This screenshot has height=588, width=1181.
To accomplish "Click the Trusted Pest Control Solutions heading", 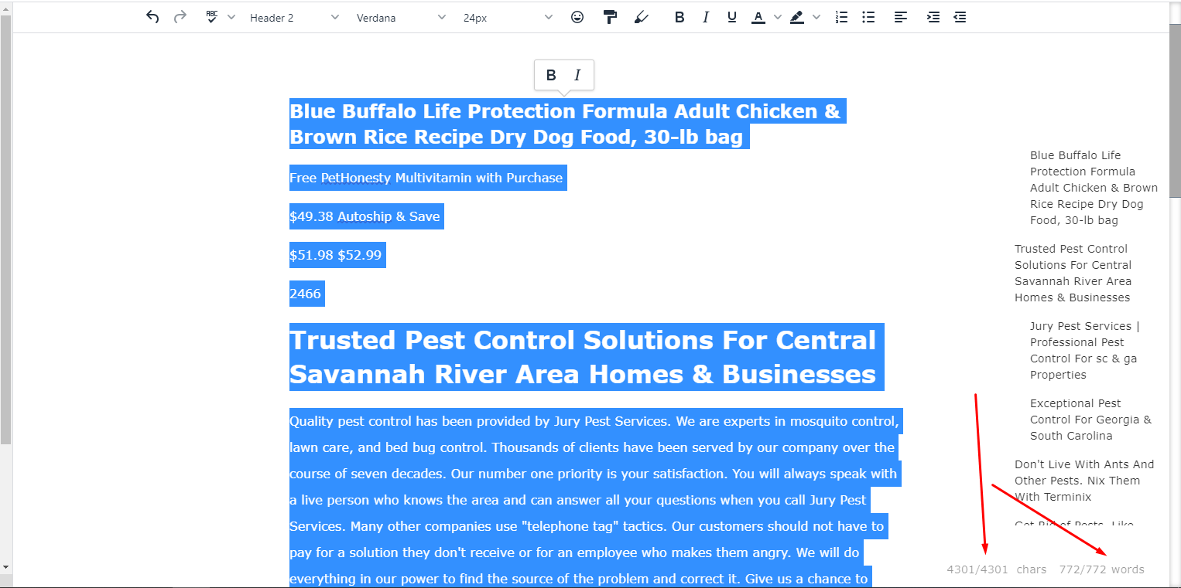I will click(585, 357).
